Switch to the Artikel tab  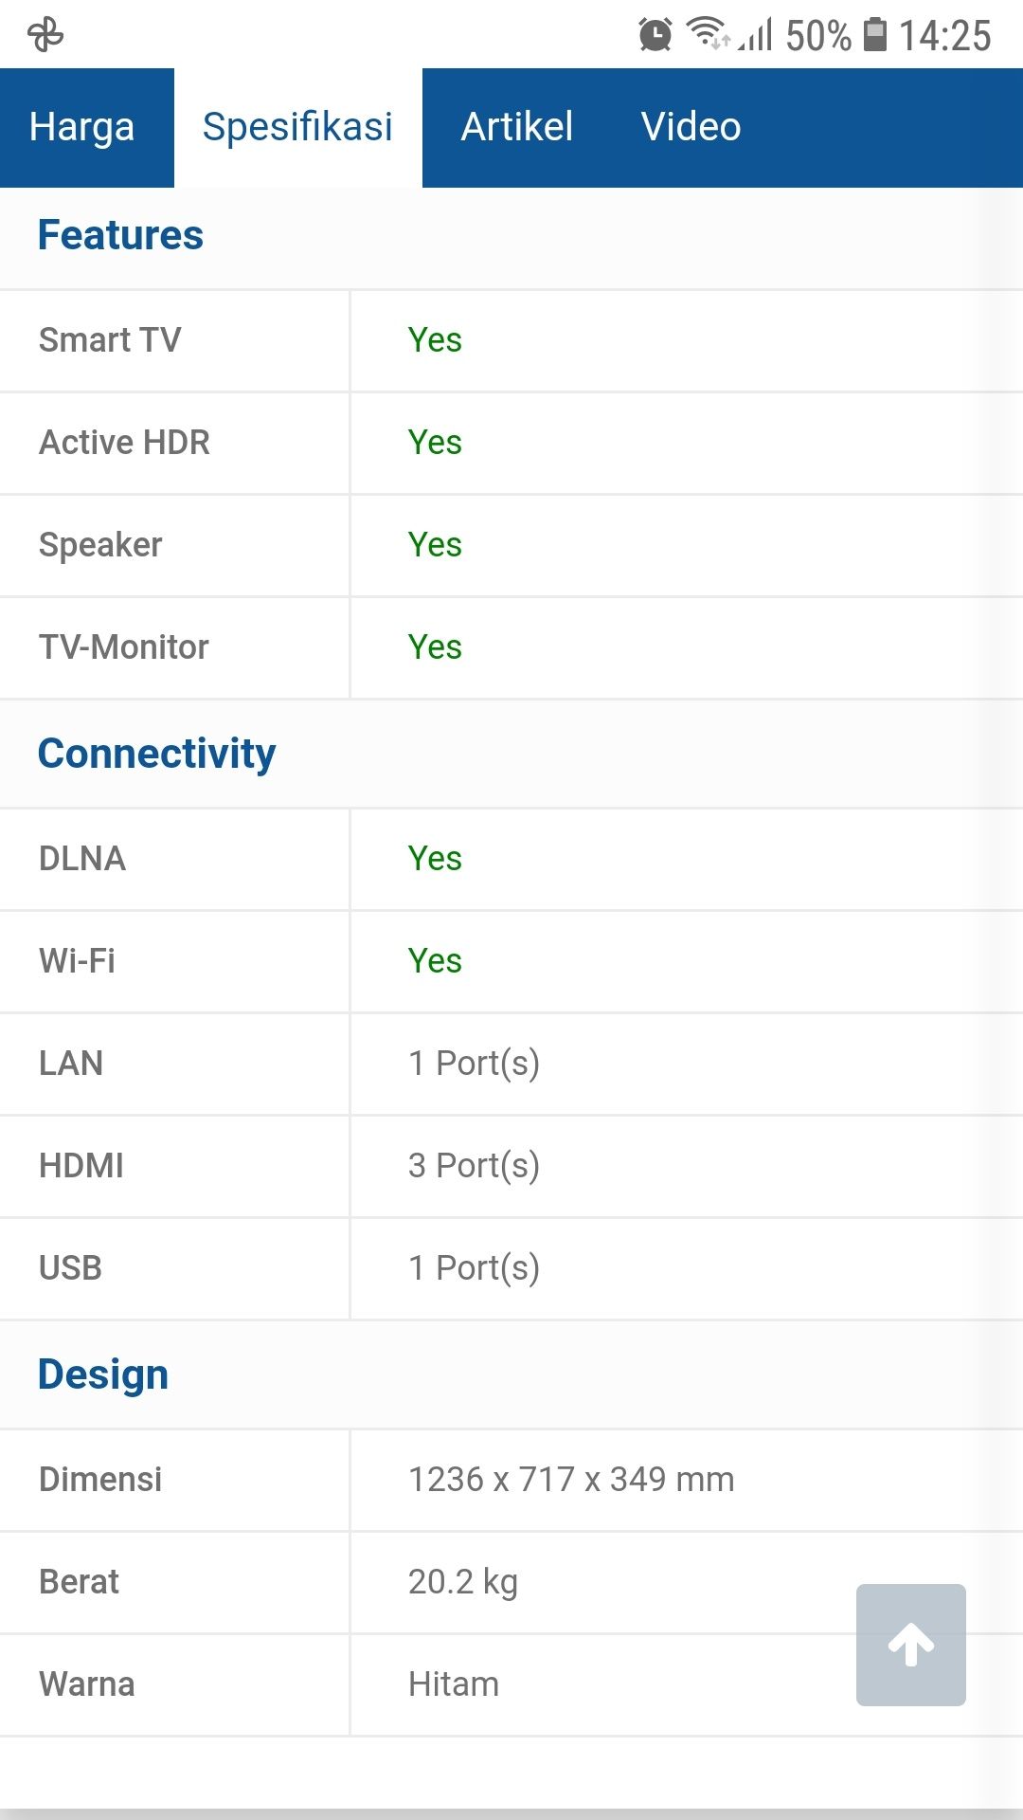517,127
